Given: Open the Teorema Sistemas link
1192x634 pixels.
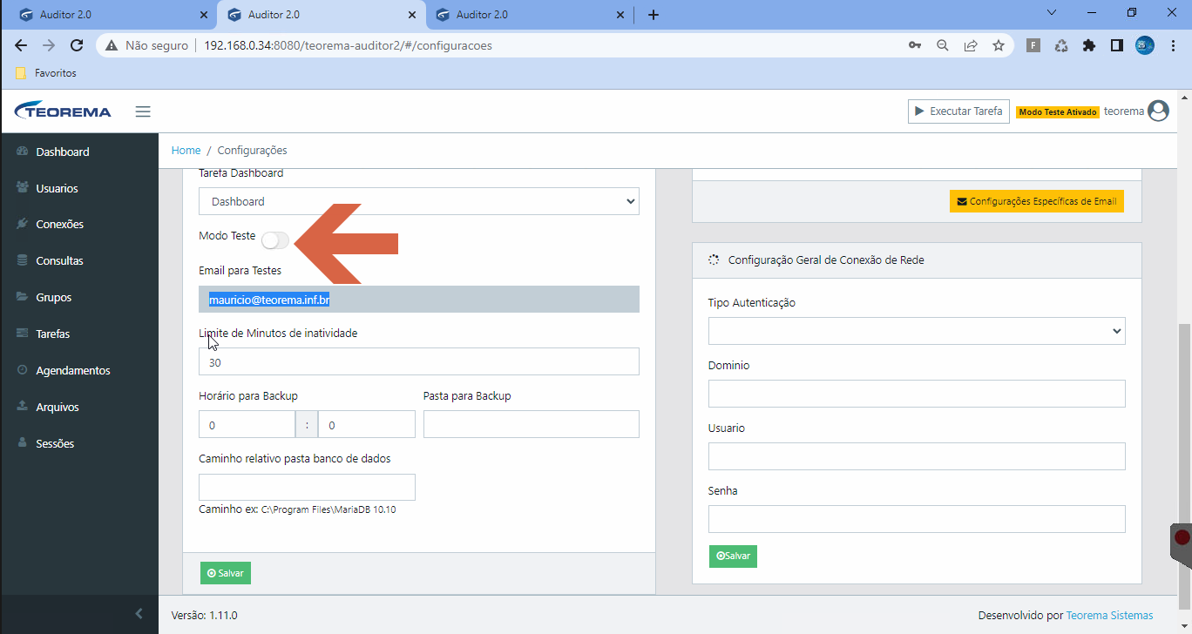Looking at the screenshot, I should tap(1109, 616).
